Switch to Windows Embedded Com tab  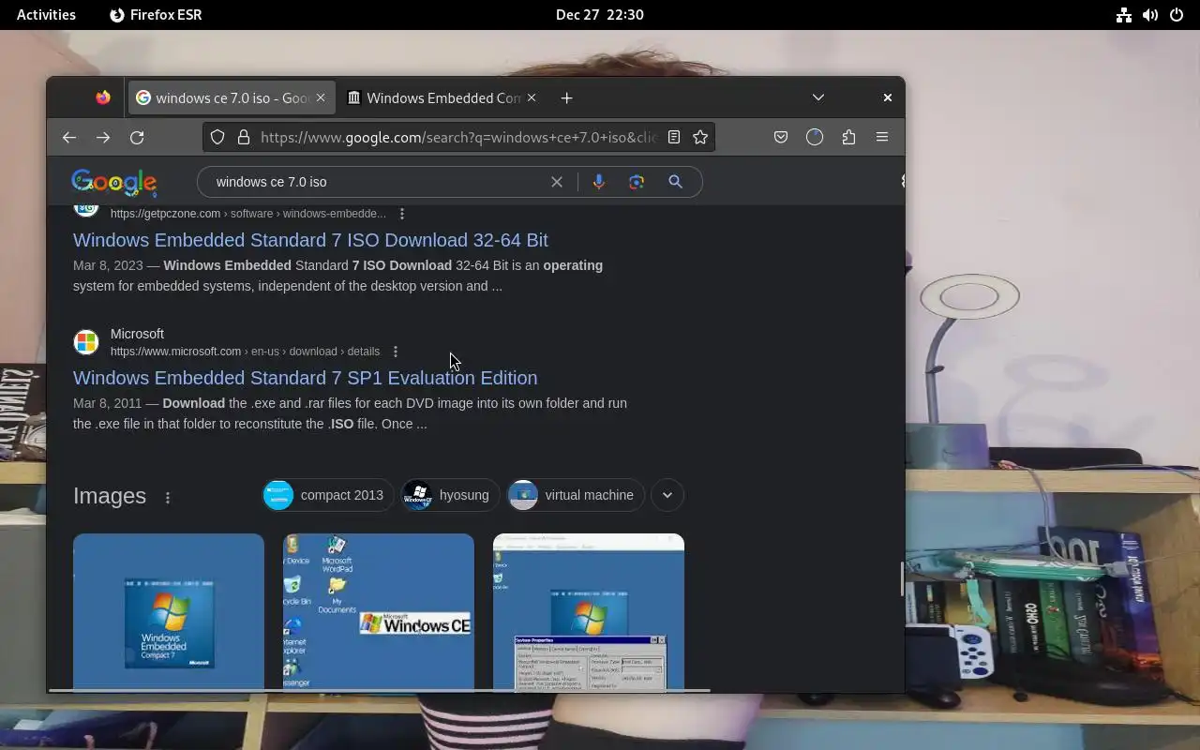point(442,97)
